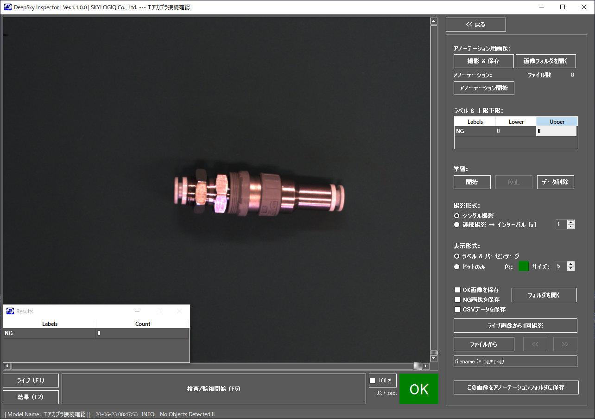This screenshot has width=595, height=419.
Task: Start training with the 開始 button
Action: pos(472,182)
